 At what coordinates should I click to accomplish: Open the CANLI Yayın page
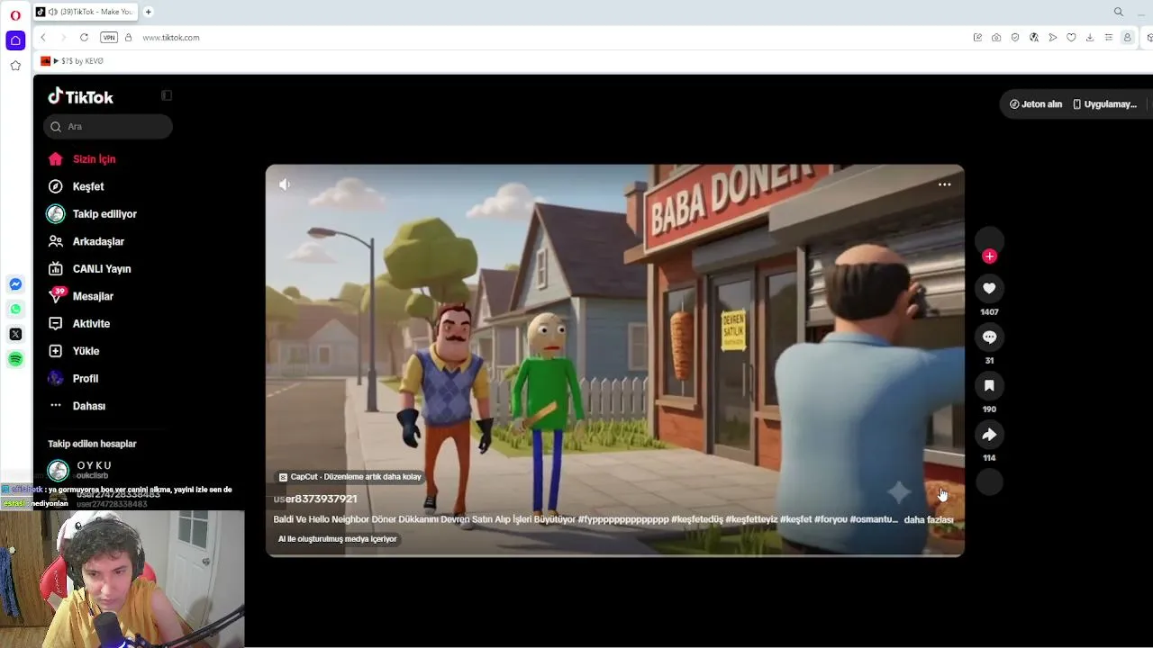tap(102, 269)
